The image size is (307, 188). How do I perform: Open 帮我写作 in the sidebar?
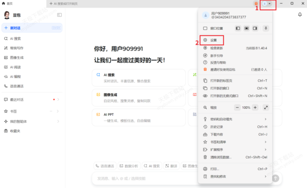32,48
